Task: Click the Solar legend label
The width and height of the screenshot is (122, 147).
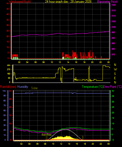Action: (34, 88)
